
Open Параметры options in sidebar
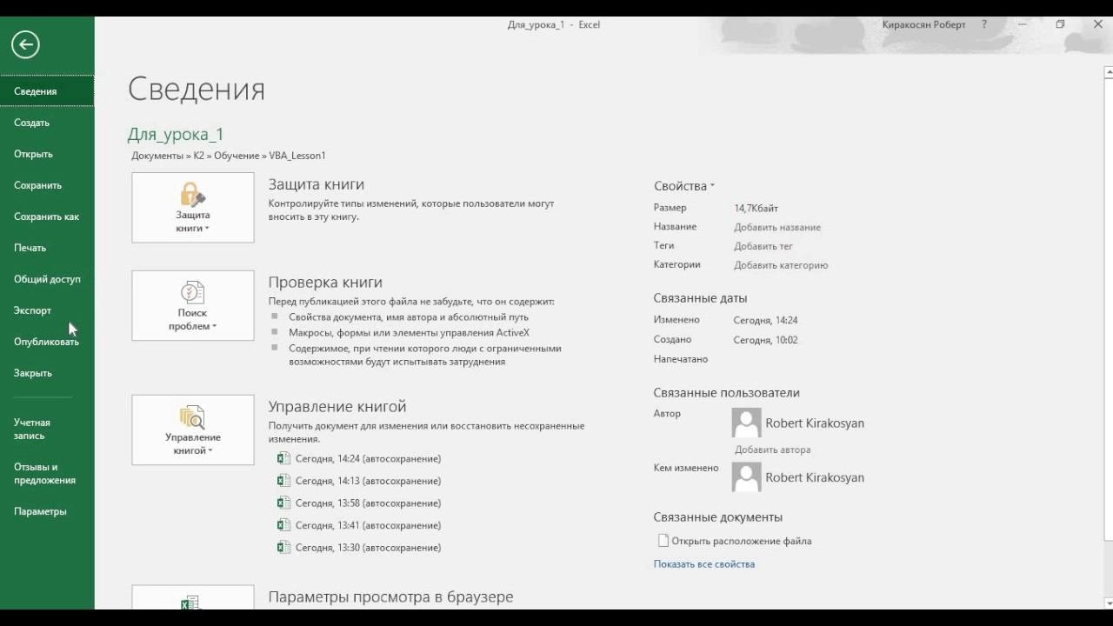[x=47, y=511]
